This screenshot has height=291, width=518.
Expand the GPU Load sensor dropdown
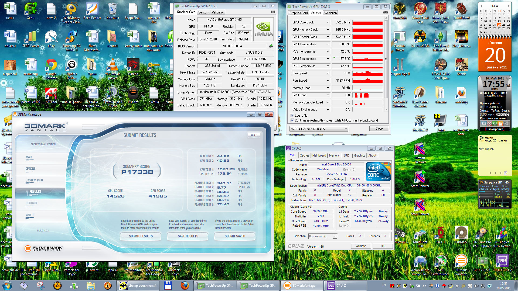click(x=328, y=95)
